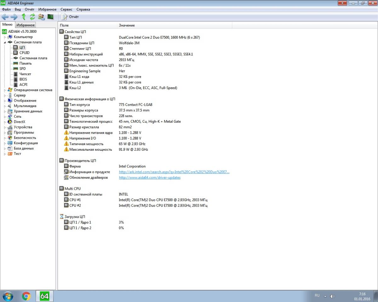
Task: Expand the Мультимедиа tree node arrow
Action: [5, 106]
